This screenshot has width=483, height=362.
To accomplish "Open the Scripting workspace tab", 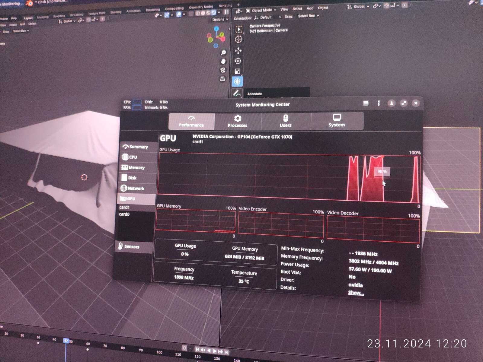I will (x=226, y=6).
